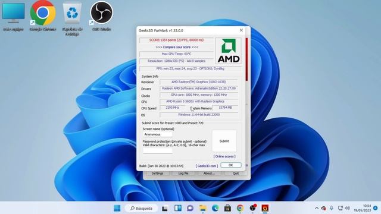Click the Screen name Anonymous field
Viewport: 381px width, 214px height.
tap(157, 134)
